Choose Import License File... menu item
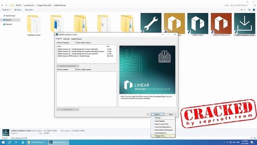 tap(163, 124)
